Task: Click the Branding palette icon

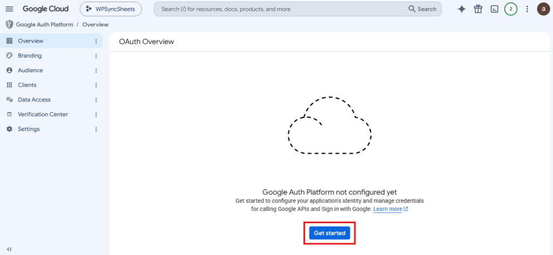Action: [10, 56]
